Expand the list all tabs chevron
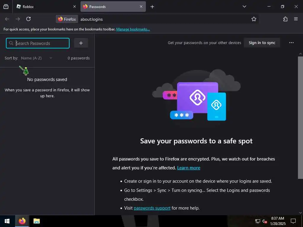The image size is (303, 227). 244,7
